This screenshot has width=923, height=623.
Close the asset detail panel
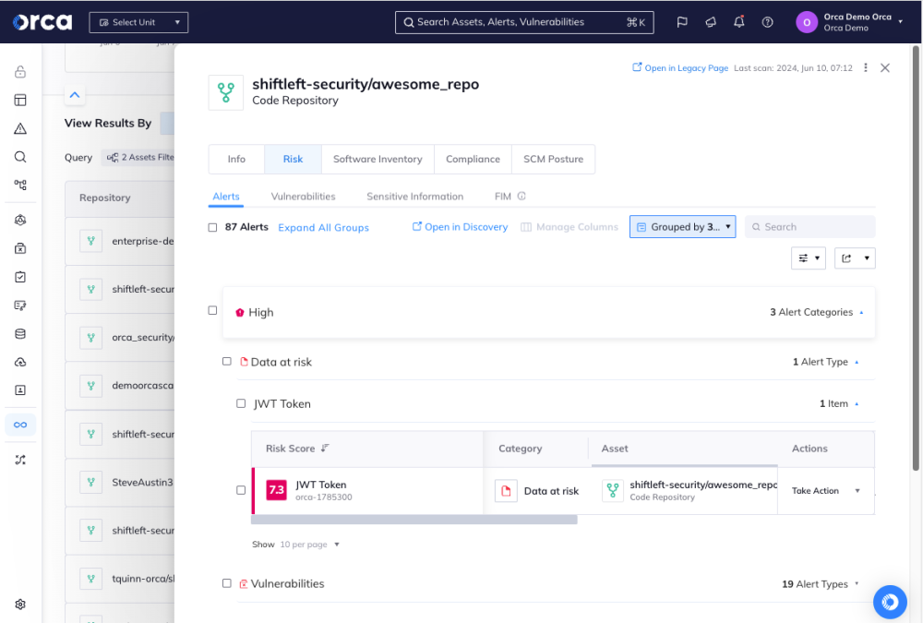tap(885, 67)
